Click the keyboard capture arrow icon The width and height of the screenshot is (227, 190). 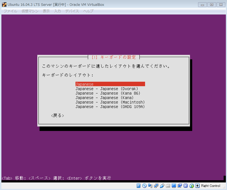(198, 186)
